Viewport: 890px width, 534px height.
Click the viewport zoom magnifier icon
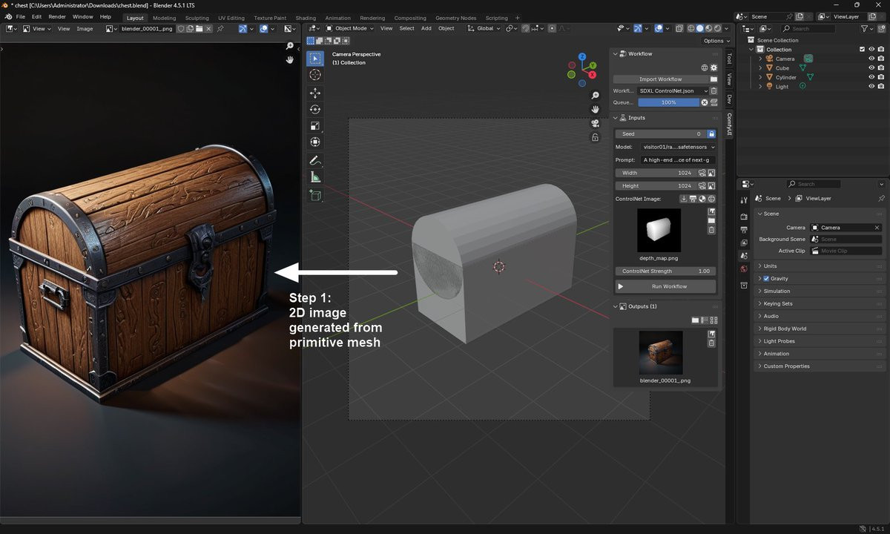click(x=595, y=96)
